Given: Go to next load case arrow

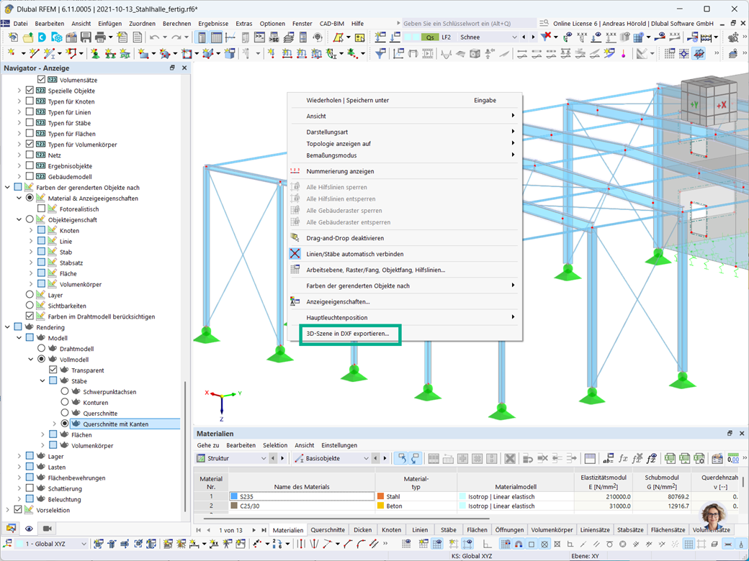Looking at the screenshot, I should point(533,37).
